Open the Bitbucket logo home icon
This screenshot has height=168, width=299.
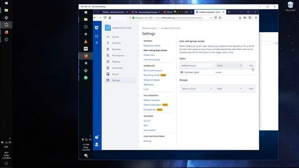pyautogui.click(x=97, y=28)
